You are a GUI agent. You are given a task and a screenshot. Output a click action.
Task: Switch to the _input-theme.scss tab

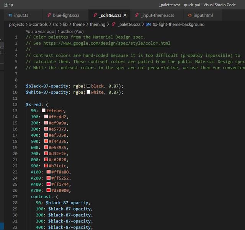pyautogui.click(x=157, y=15)
